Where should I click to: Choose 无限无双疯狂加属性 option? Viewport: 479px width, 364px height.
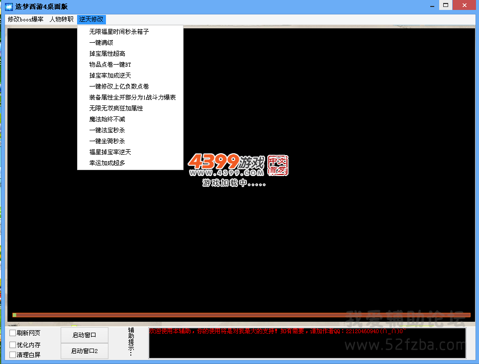[x=130, y=108]
